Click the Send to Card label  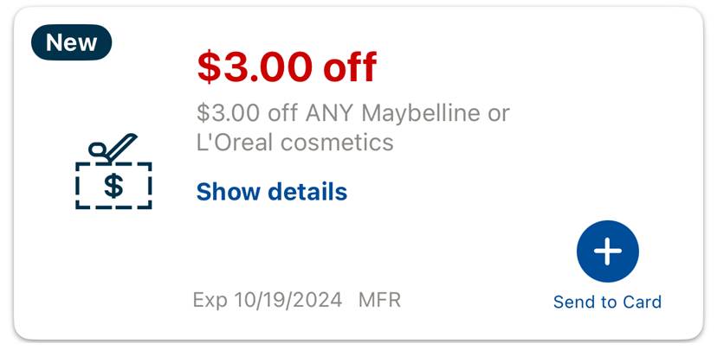[607, 302]
